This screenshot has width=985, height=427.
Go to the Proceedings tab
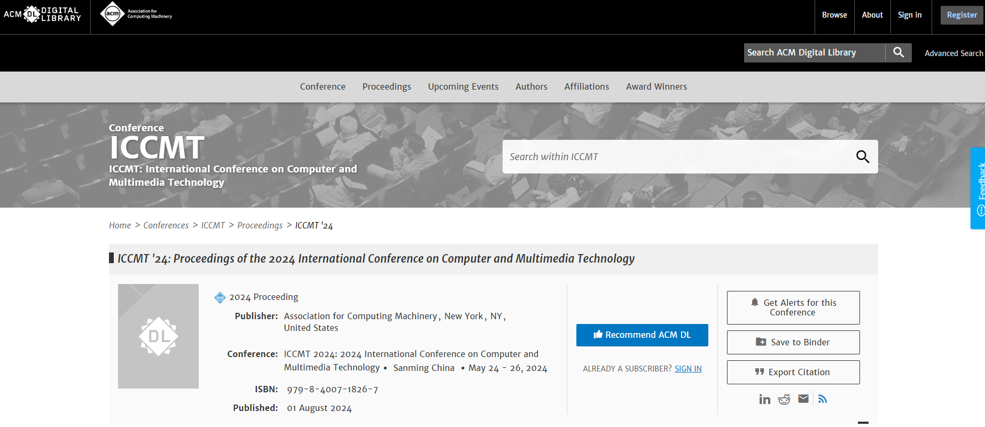click(387, 86)
